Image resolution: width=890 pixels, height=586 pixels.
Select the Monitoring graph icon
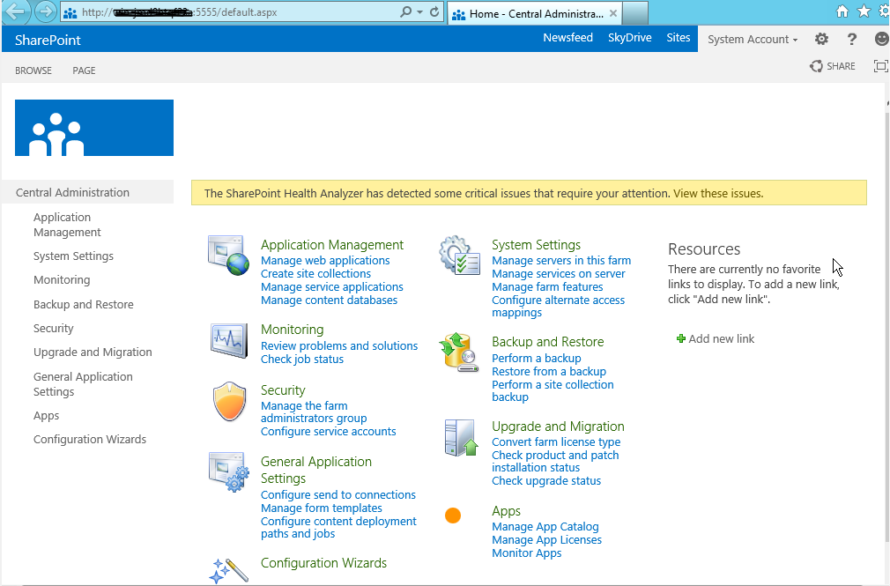pos(228,338)
